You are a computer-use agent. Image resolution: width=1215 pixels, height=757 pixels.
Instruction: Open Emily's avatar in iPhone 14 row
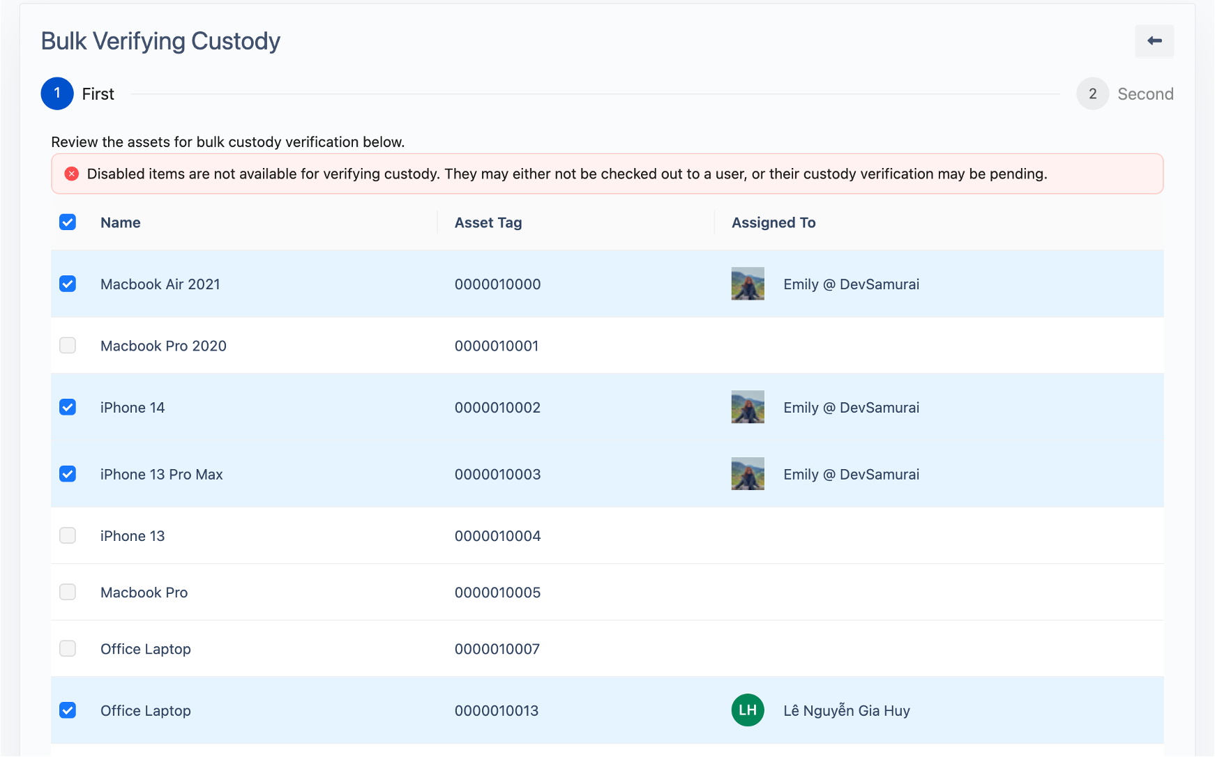(748, 407)
